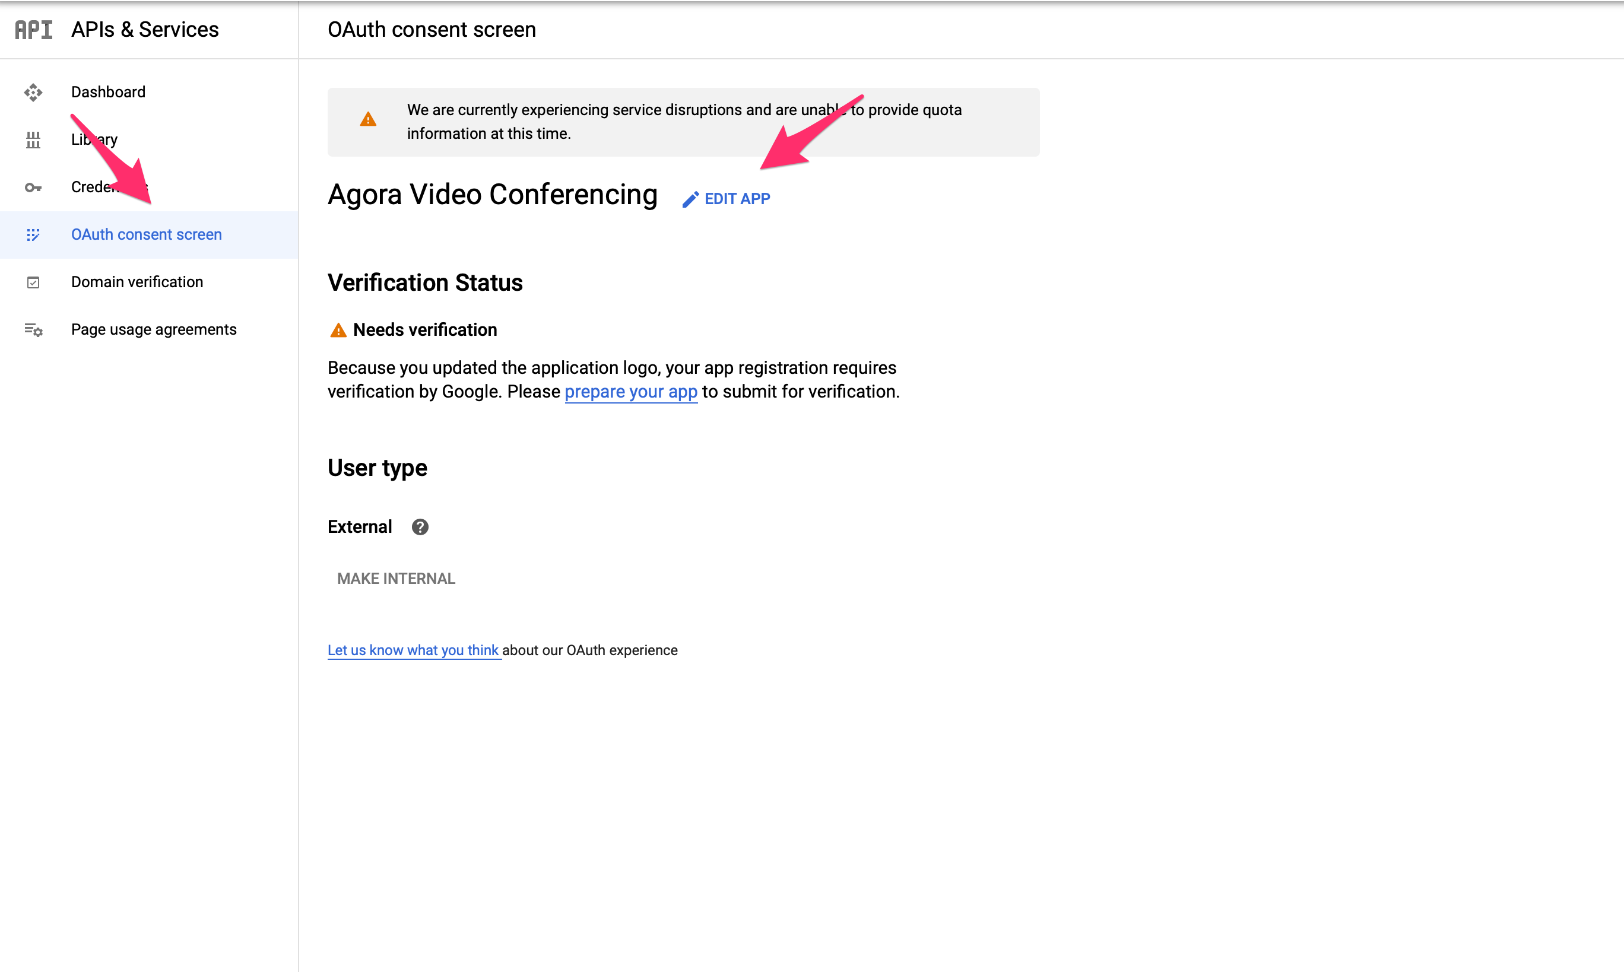This screenshot has height=972, width=1624.
Task: Click the Credentials key icon
Action: 33,188
